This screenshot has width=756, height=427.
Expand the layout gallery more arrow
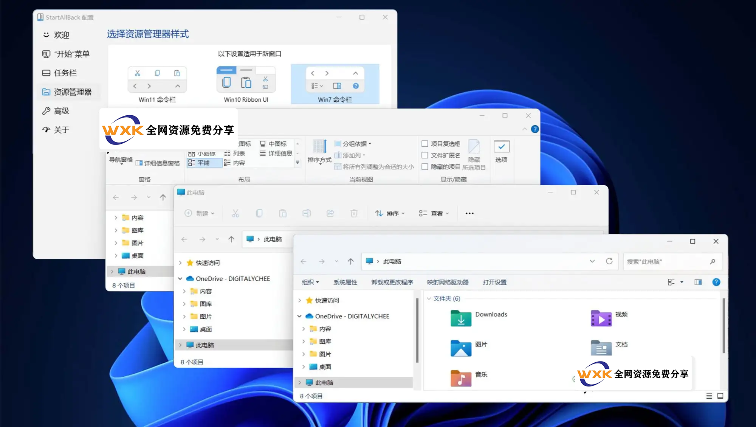[x=298, y=163]
